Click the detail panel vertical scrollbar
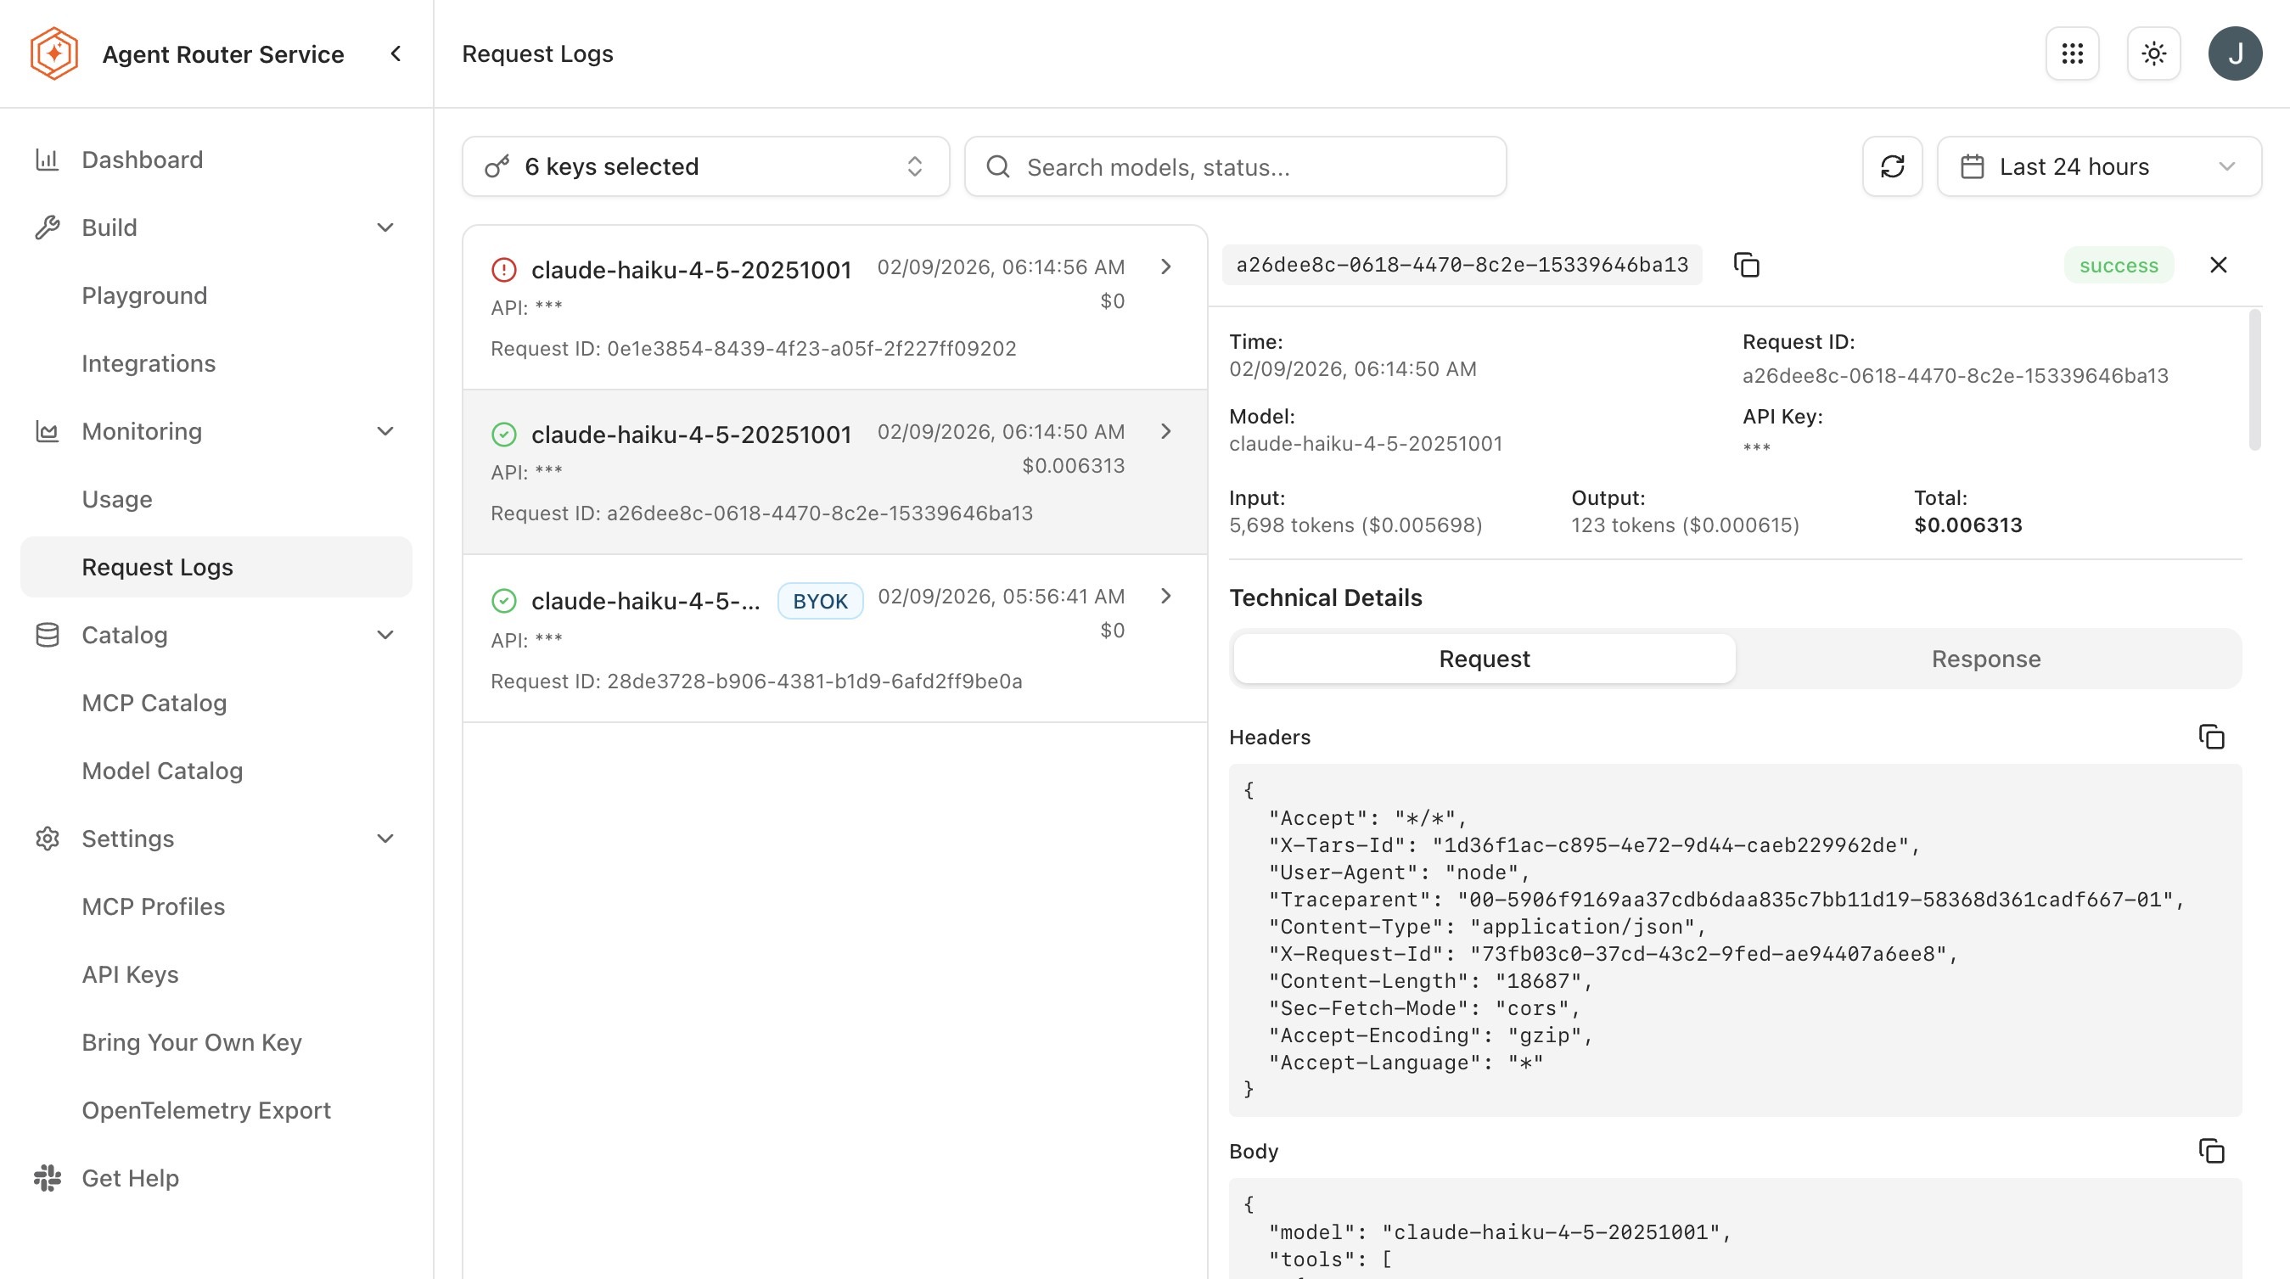 tap(2254, 379)
